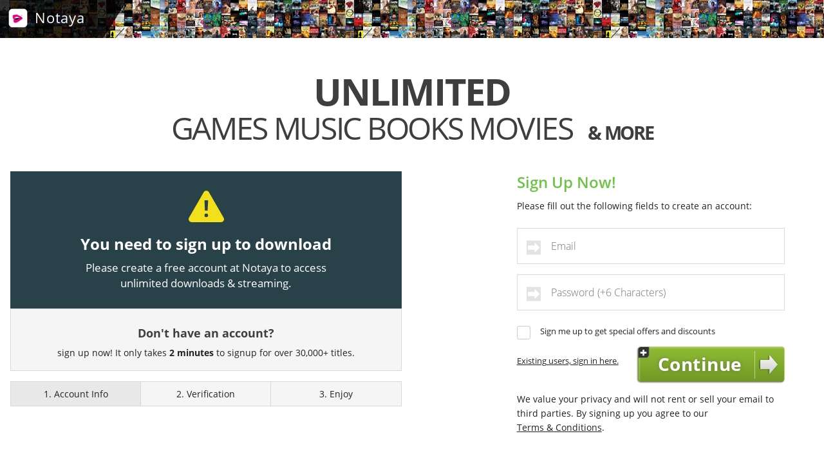
Task: Enable special offers and discounts checkbox
Action: pyautogui.click(x=523, y=332)
